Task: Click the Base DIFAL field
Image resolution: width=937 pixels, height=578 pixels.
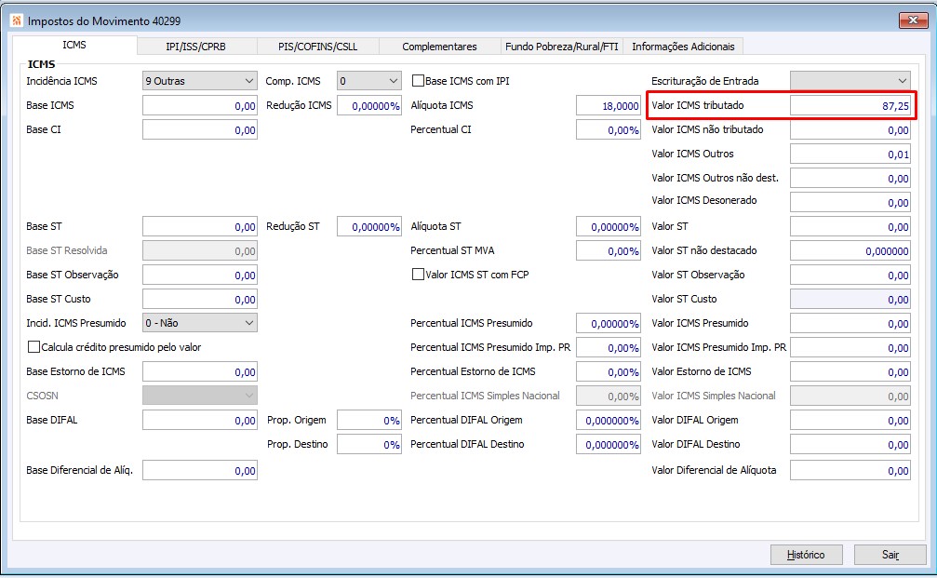Action: (200, 420)
